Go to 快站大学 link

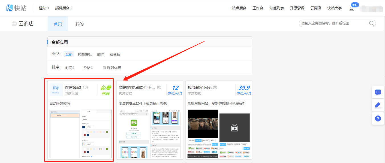[x=335, y=8]
